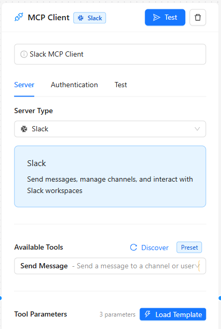Click the Slack badge in the header
221x329 pixels.
[x=90, y=18]
